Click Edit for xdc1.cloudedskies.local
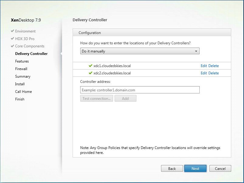The width and height of the screenshot is (244, 183). pyautogui.click(x=204, y=66)
